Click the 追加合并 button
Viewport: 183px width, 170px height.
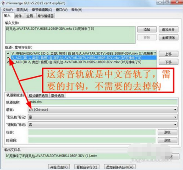pyautogui.click(x=168, y=29)
